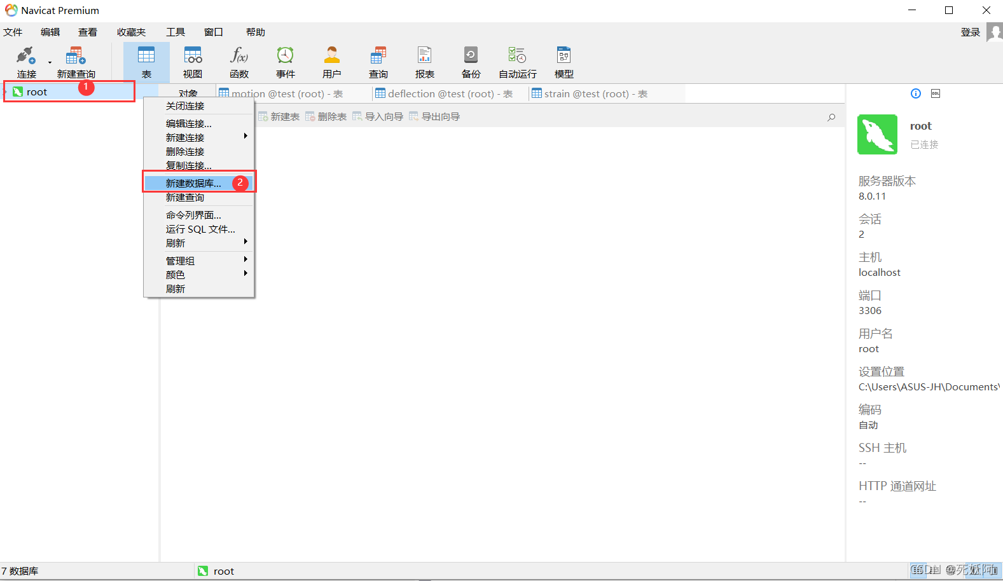
Task: Open the 收藏夹 menu
Action: point(131,32)
